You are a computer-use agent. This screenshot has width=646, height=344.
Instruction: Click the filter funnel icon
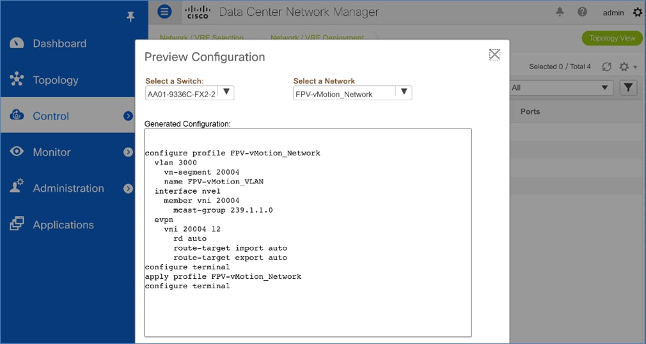click(628, 88)
